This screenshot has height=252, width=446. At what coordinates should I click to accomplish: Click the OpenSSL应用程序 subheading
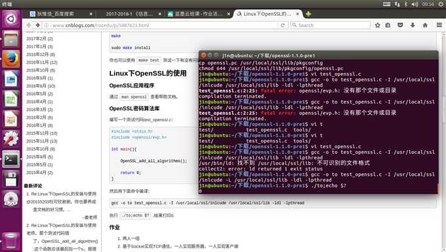coord(132,85)
